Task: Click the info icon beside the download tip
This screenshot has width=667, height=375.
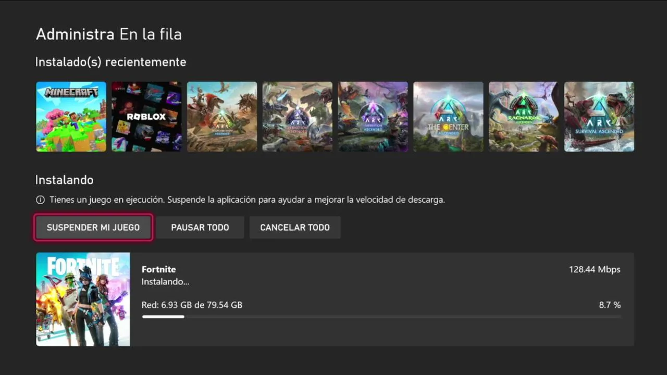Action: click(40, 200)
